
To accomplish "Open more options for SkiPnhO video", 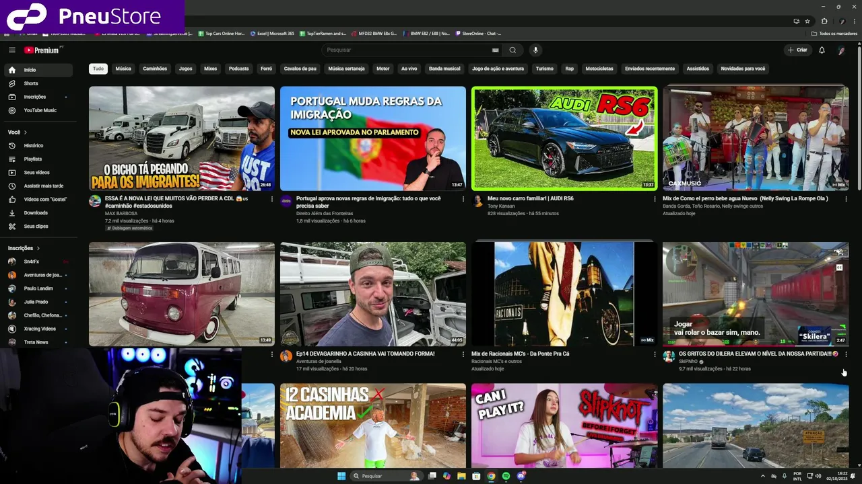I will 846,354.
